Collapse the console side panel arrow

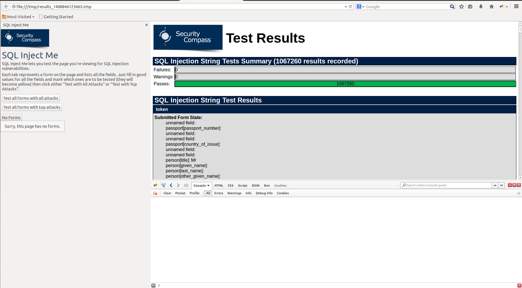click(x=519, y=193)
